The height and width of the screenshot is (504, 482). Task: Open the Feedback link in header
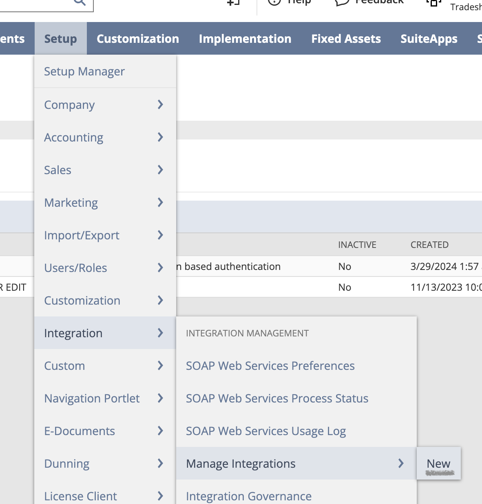click(x=379, y=2)
